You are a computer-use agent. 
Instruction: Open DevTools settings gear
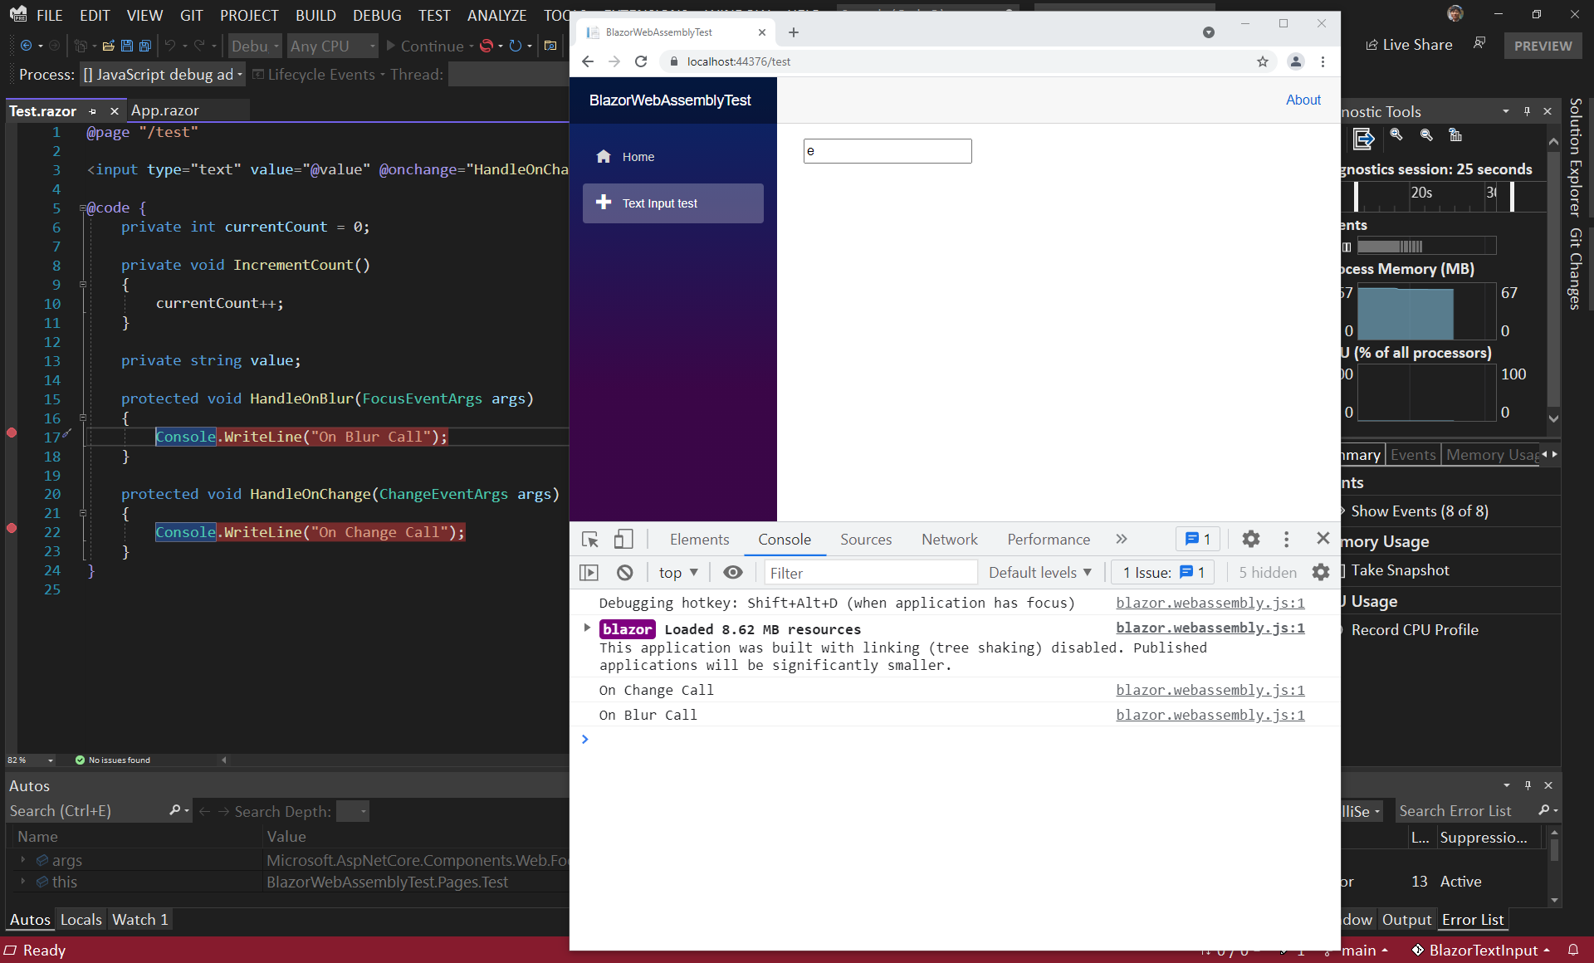1250,539
